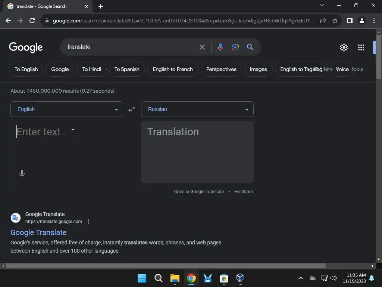Open the tab search chevron
Screen dimensions: 382x287
pyautogui.click(x=322, y=5)
